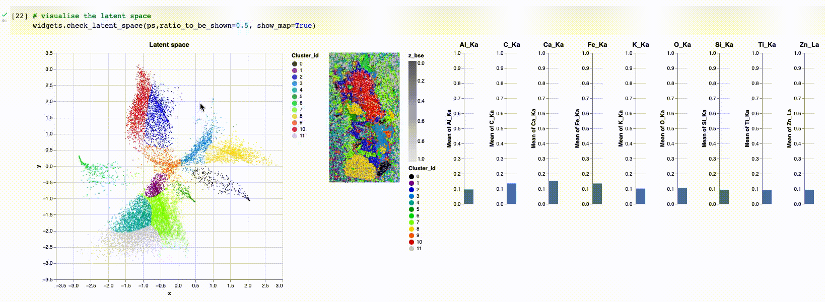Image resolution: width=825 pixels, height=302 pixels.
Task: Click the y axis label of latent plot
Action: pos(38,166)
